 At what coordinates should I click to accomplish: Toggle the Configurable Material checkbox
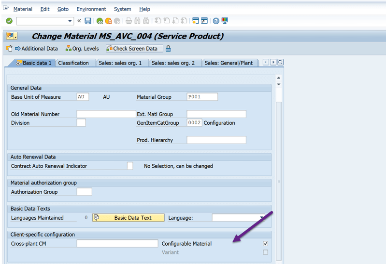point(265,244)
